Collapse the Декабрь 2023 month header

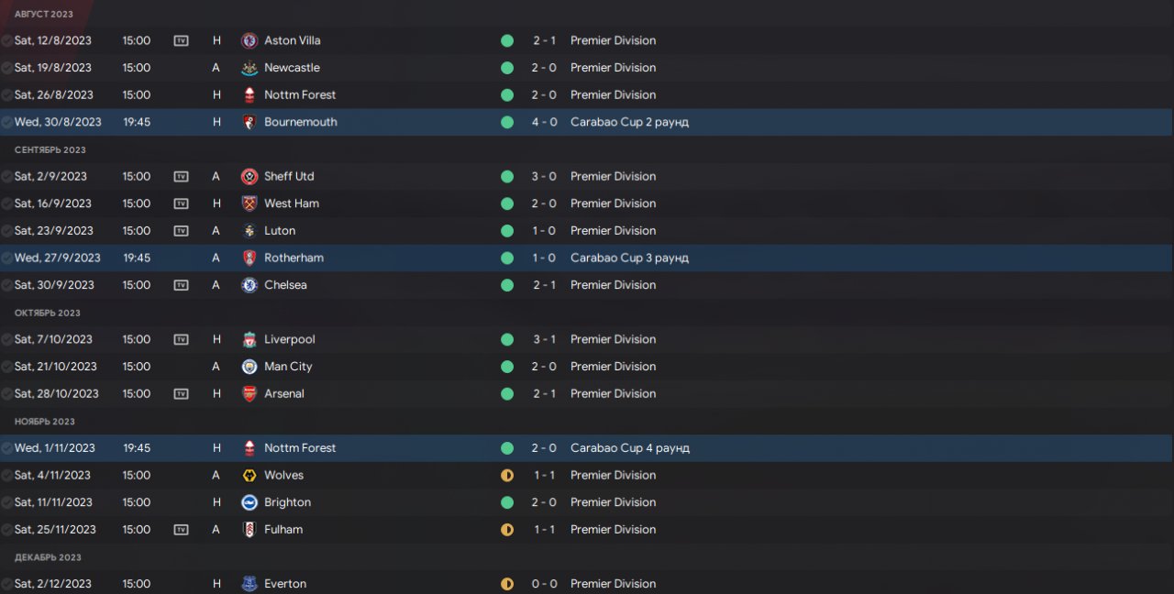(x=48, y=557)
